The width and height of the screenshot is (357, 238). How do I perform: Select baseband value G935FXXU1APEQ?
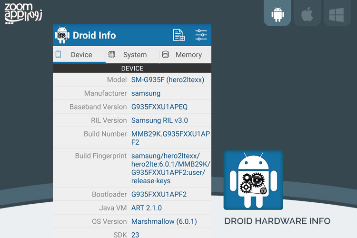159,107
